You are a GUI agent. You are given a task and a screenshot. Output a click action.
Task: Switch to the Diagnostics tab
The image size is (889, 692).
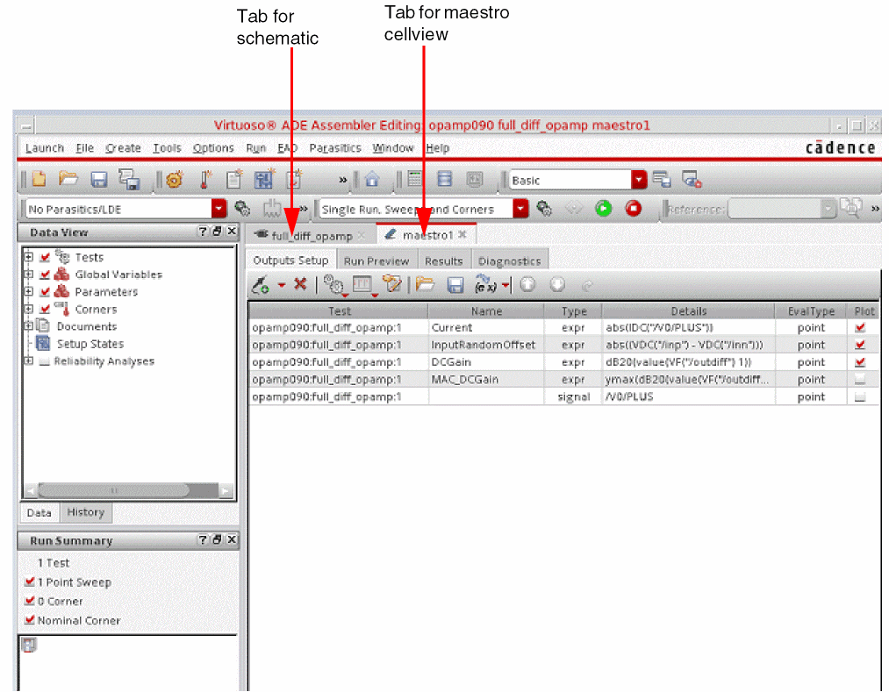(x=509, y=260)
